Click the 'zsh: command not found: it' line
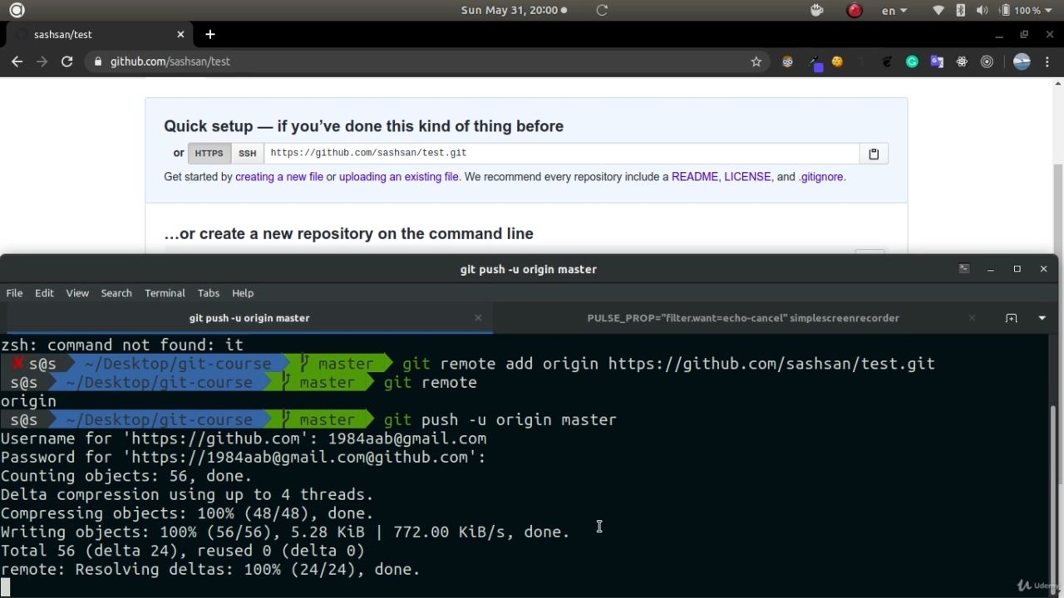The width and height of the screenshot is (1064, 598). click(x=122, y=346)
